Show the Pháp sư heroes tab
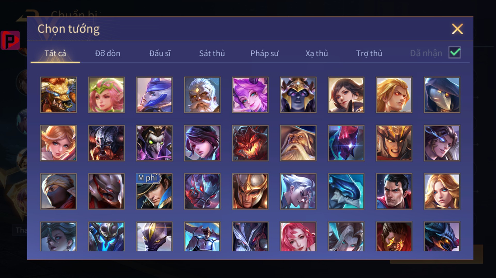 (x=264, y=53)
